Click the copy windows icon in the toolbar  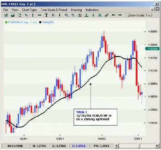click(19, 15)
